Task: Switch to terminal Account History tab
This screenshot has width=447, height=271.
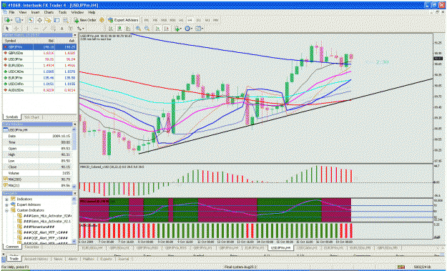Action: pos(36,259)
